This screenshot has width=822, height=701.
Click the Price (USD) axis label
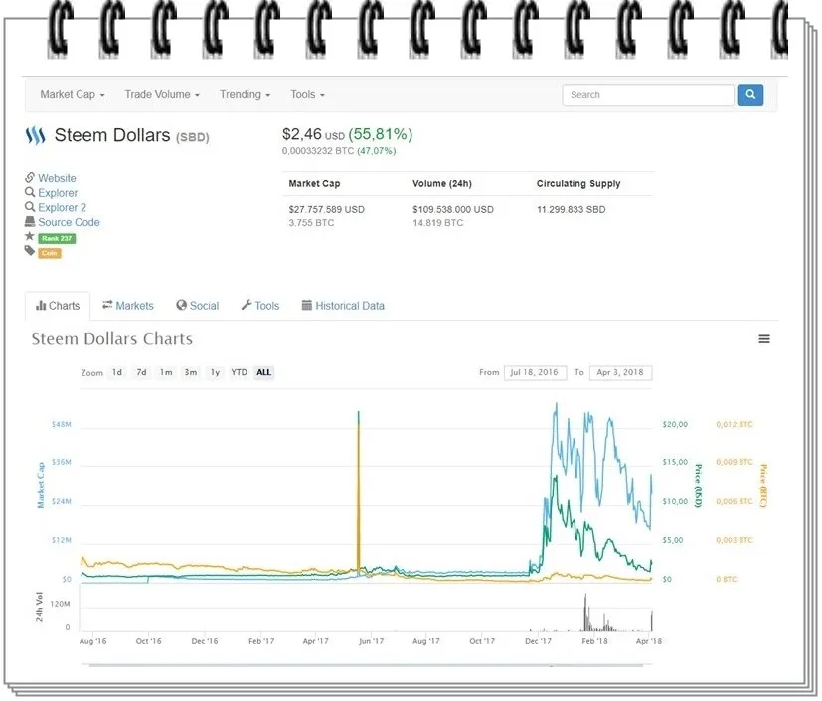coord(698,485)
